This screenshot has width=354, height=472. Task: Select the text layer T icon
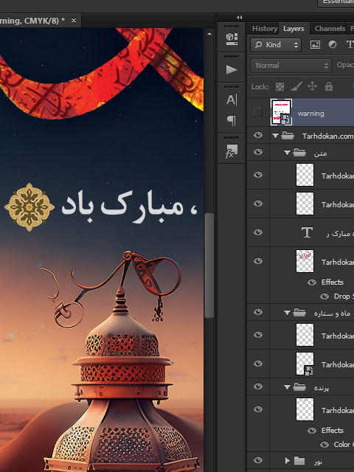click(x=307, y=232)
